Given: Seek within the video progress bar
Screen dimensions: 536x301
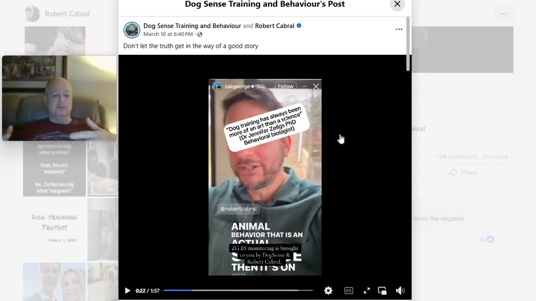Looking at the screenshot, I should (x=238, y=290).
